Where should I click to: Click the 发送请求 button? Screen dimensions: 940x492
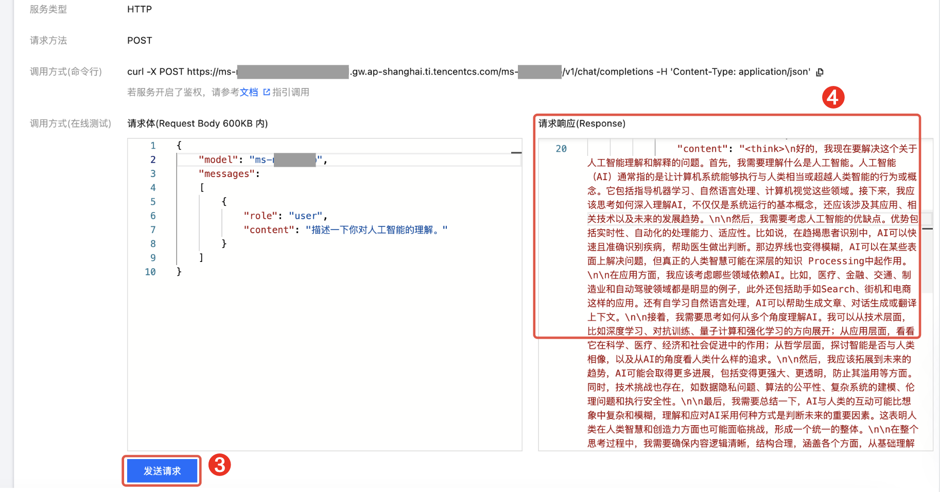[162, 471]
